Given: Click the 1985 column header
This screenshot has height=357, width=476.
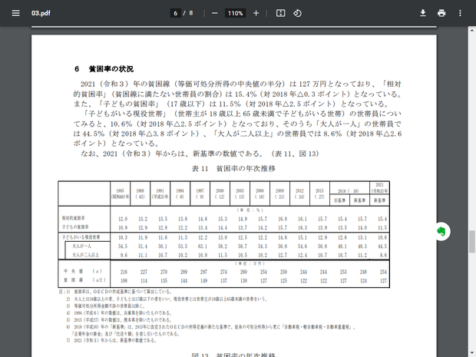Looking at the screenshot, I should pyautogui.click(x=121, y=193).
